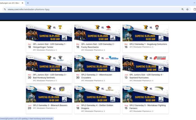Click the 5,00 € price badge on Saarland Hurricanes card
Viewport: 196px width, 120px height.
coord(127,58)
